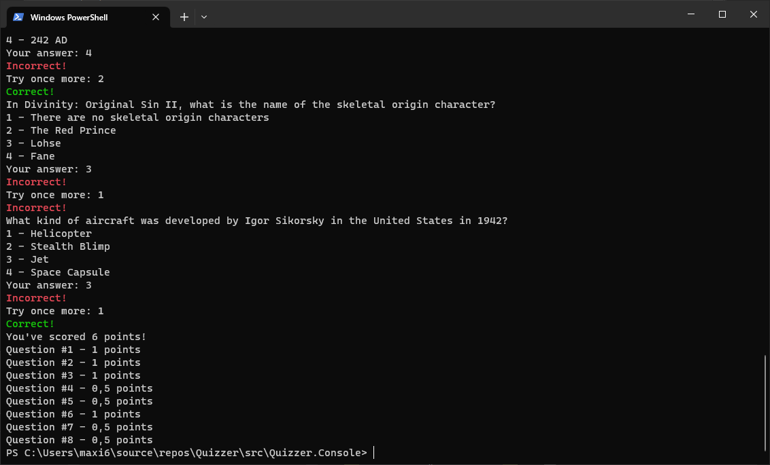770x465 pixels.
Task: Minimize the terminal window
Action: pyautogui.click(x=691, y=14)
